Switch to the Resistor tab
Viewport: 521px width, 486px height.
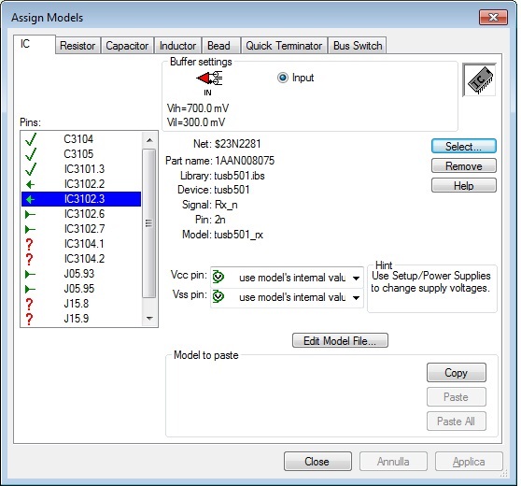pyautogui.click(x=77, y=46)
